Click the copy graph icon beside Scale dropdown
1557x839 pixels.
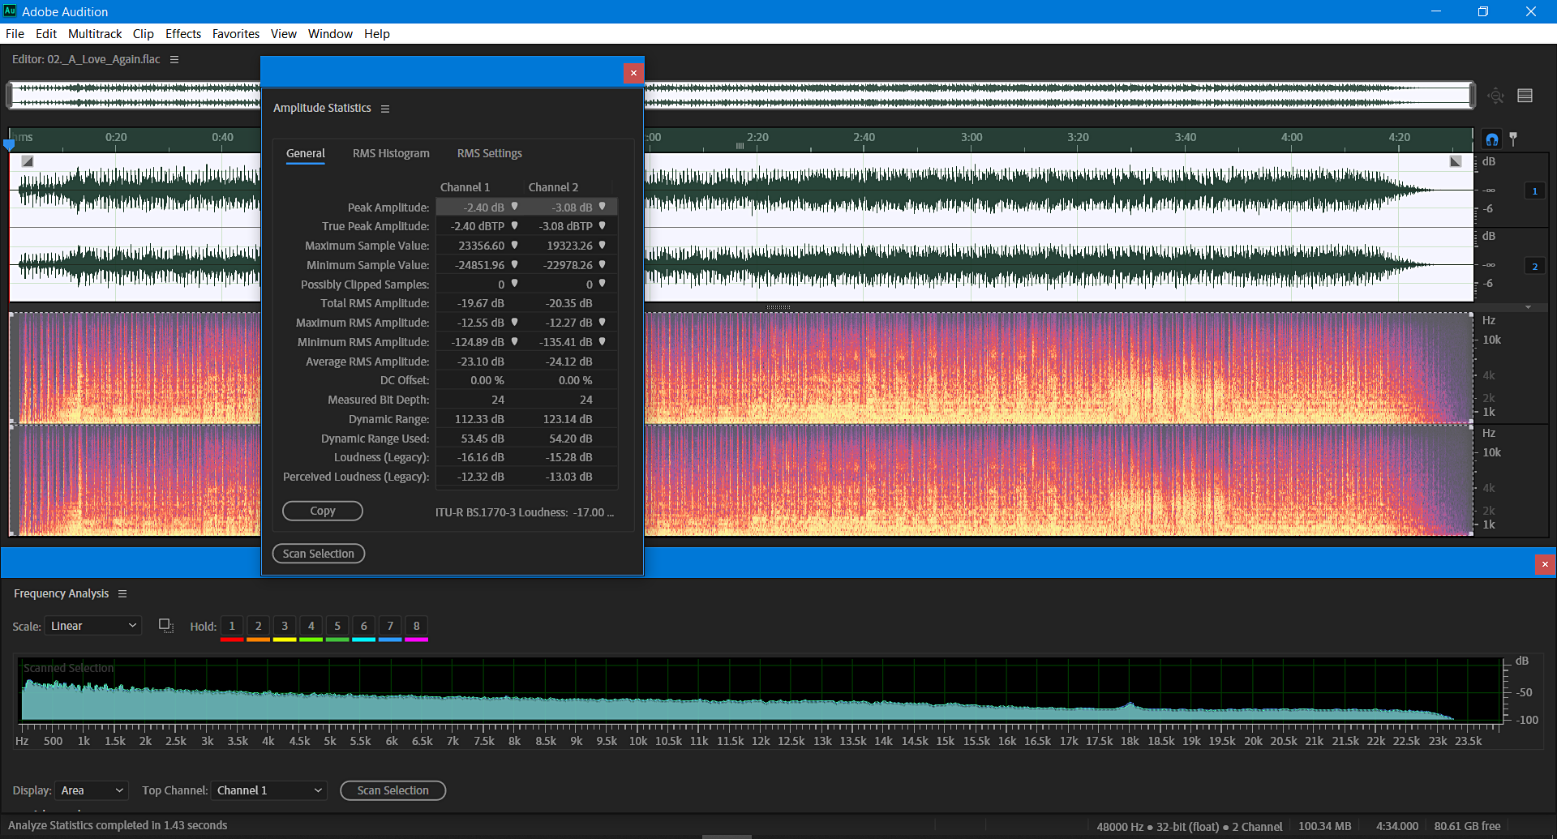click(x=165, y=626)
